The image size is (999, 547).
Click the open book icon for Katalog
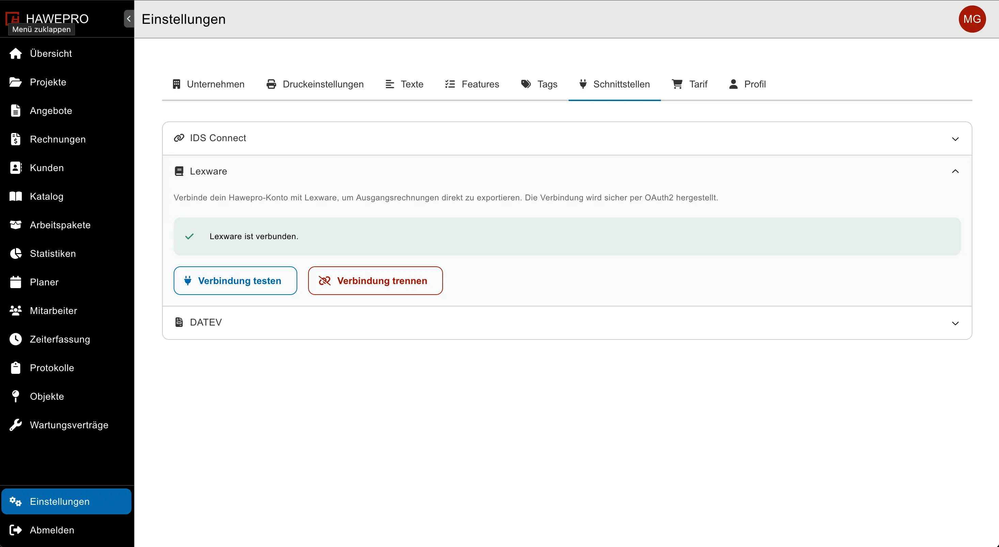tap(16, 196)
